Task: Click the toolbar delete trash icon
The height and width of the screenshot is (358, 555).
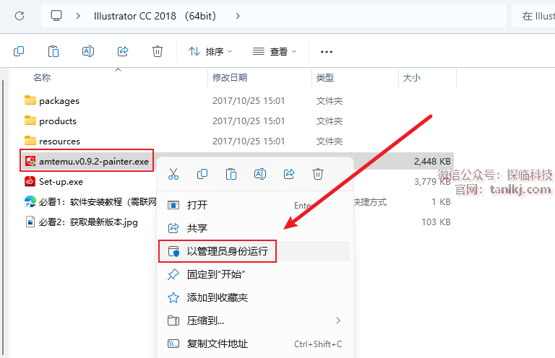Action: (x=158, y=51)
